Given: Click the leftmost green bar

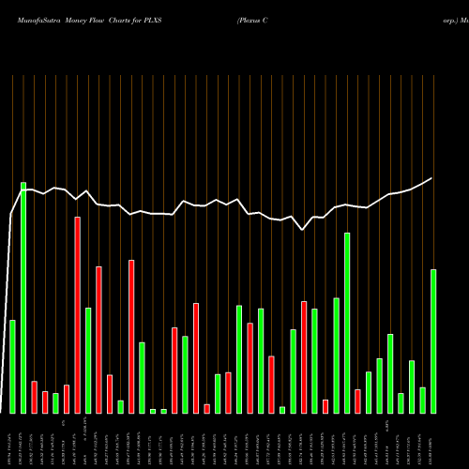Looking at the screenshot, I should (12, 367).
